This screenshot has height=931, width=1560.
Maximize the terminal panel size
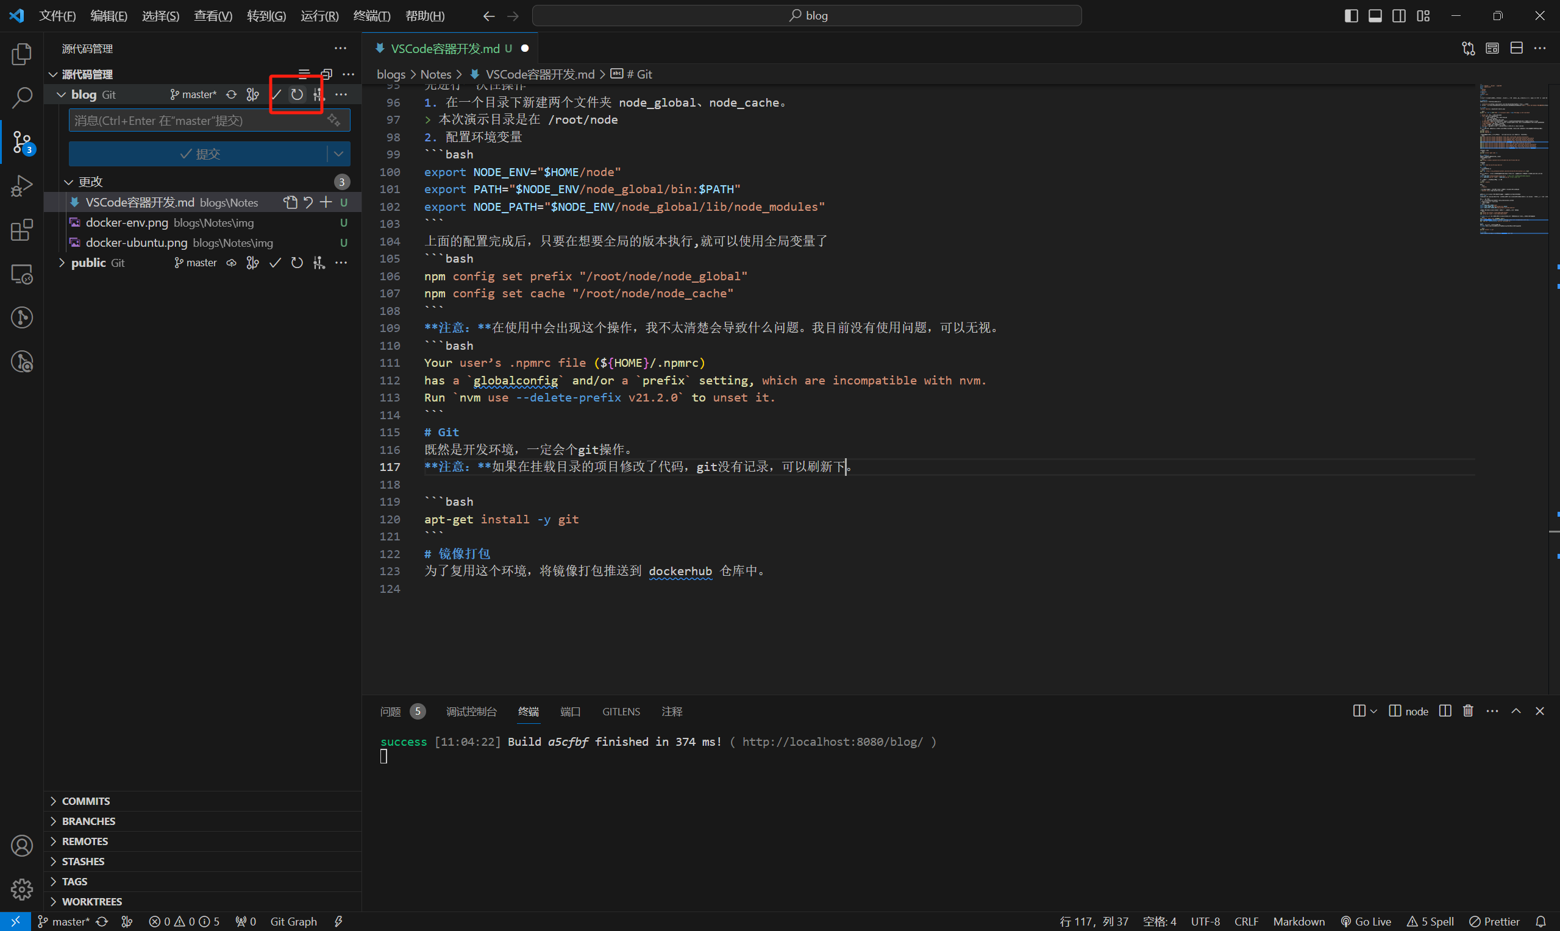pyautogui.click(x=1516, y=711)
